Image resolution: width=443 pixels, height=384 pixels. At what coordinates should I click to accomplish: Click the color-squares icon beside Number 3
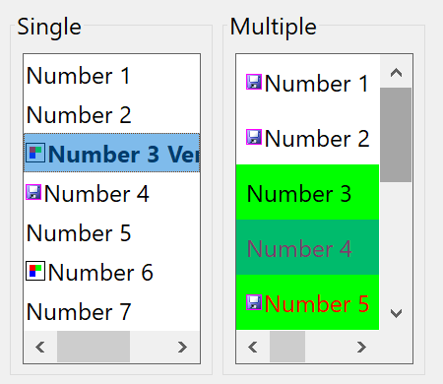(x=35, y=153)
